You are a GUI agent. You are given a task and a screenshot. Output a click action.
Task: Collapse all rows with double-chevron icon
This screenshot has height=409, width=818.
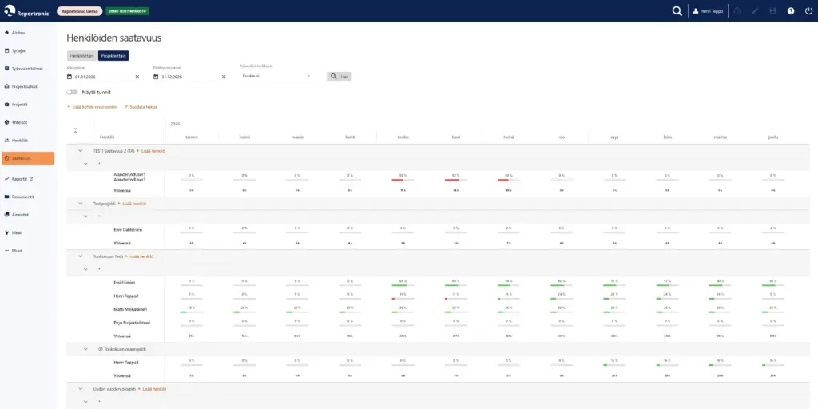coord(76,130)
